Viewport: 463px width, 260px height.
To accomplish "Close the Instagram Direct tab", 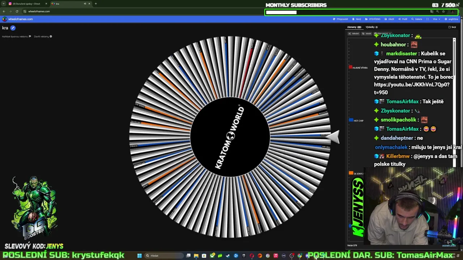I will 46,4.
